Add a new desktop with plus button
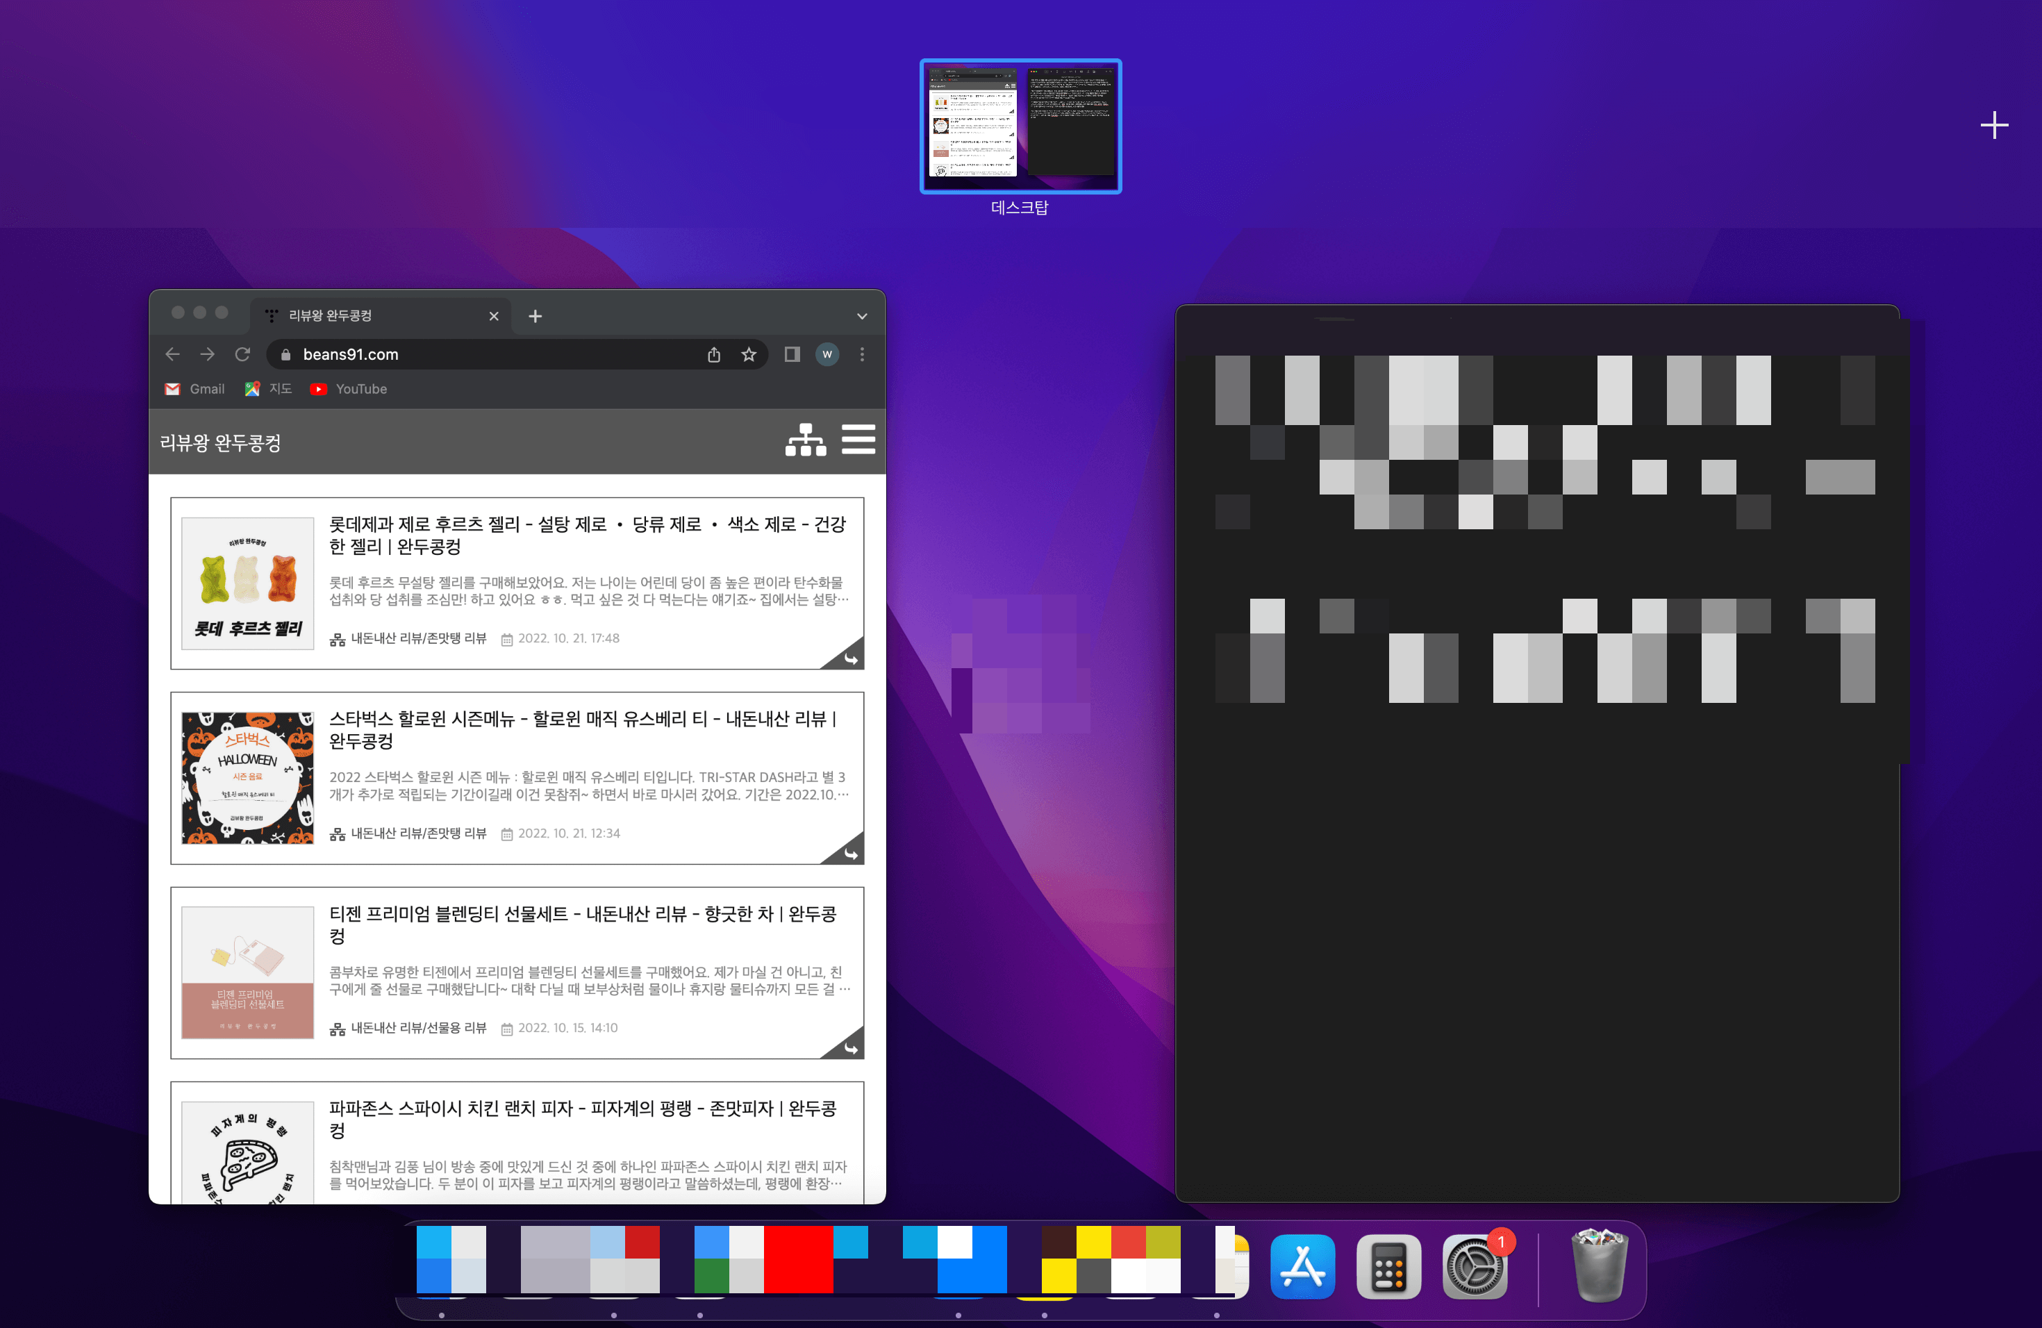This screenshot has height=1328, width=2042. click(1994, 125)
